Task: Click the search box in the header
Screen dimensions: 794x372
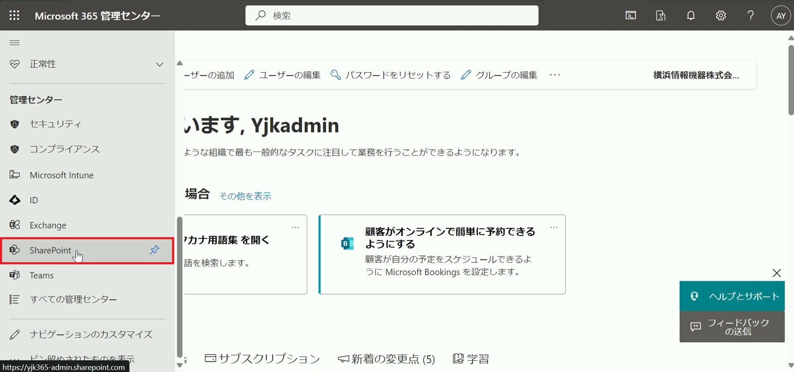Action: [x=392, y=16]
